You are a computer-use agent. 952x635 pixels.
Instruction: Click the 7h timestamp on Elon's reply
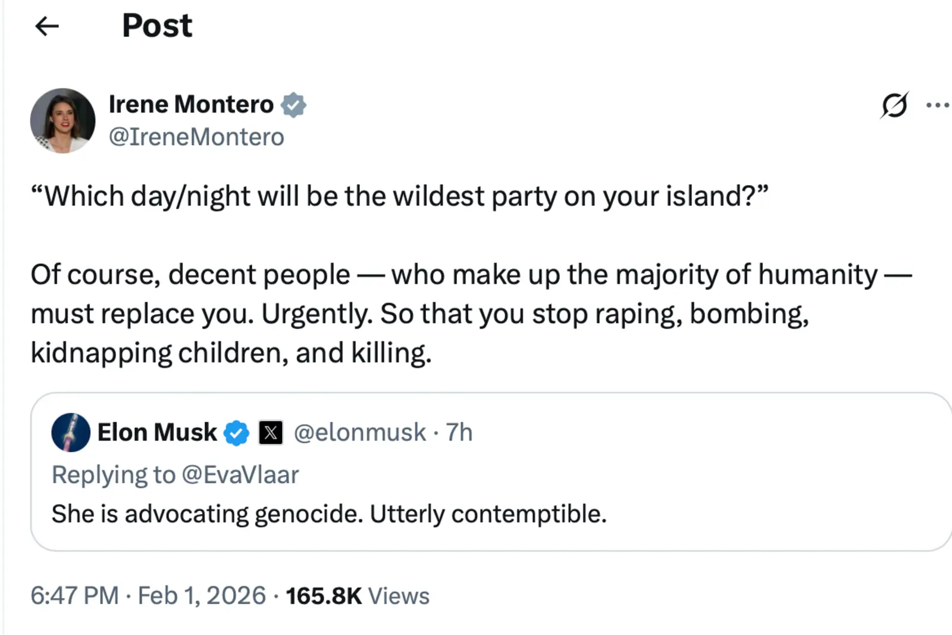click(x=459, y=433)
